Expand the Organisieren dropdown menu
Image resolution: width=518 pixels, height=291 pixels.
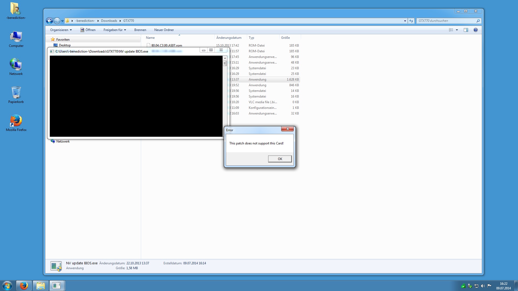pyautogui.click(x=61, y=30)
